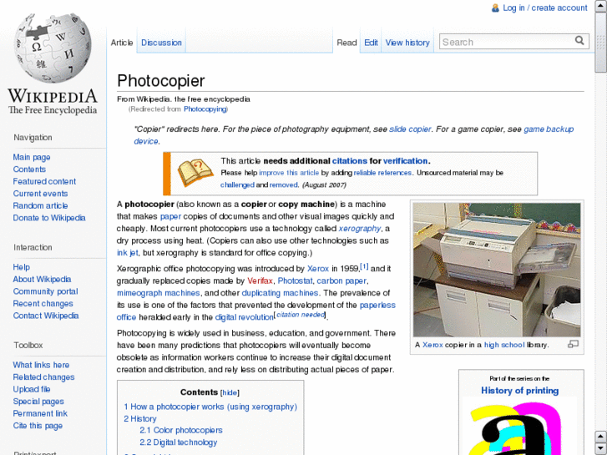Load a Random article
The width and height of the screenshot is (607, 455).
(40, 205)
